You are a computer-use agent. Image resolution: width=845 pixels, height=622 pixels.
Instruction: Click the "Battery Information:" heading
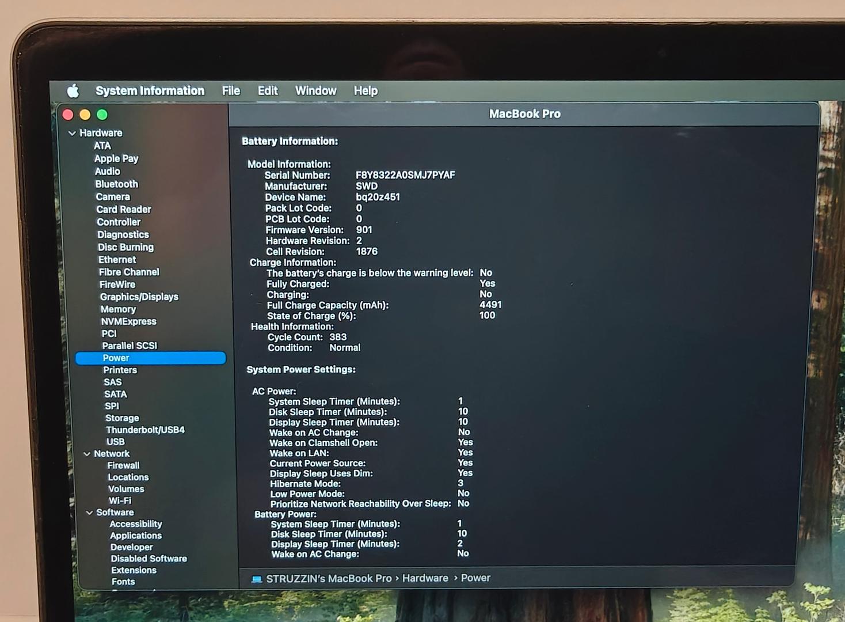[x=290, y=141]
